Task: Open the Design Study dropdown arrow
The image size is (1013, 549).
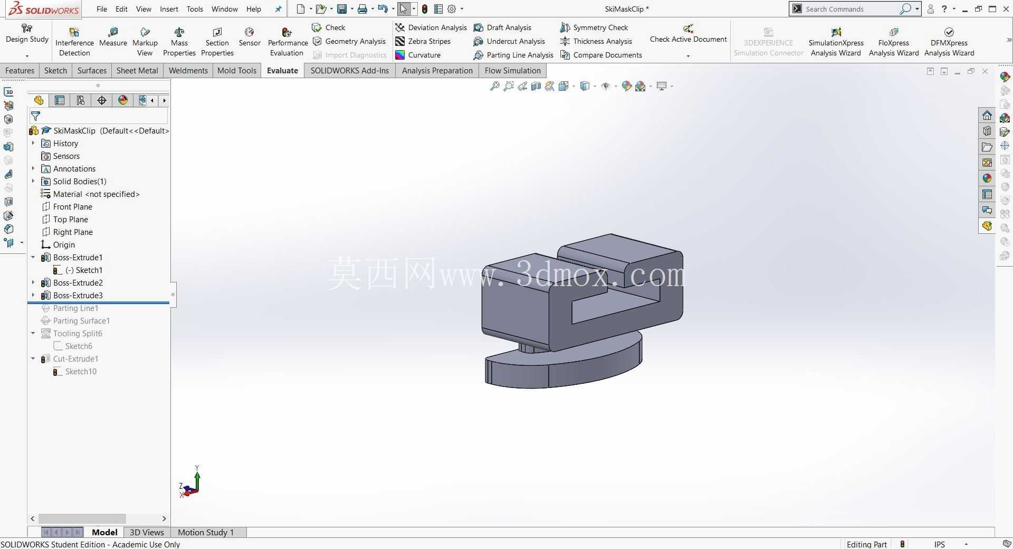Action: click(x=27, y=56)
